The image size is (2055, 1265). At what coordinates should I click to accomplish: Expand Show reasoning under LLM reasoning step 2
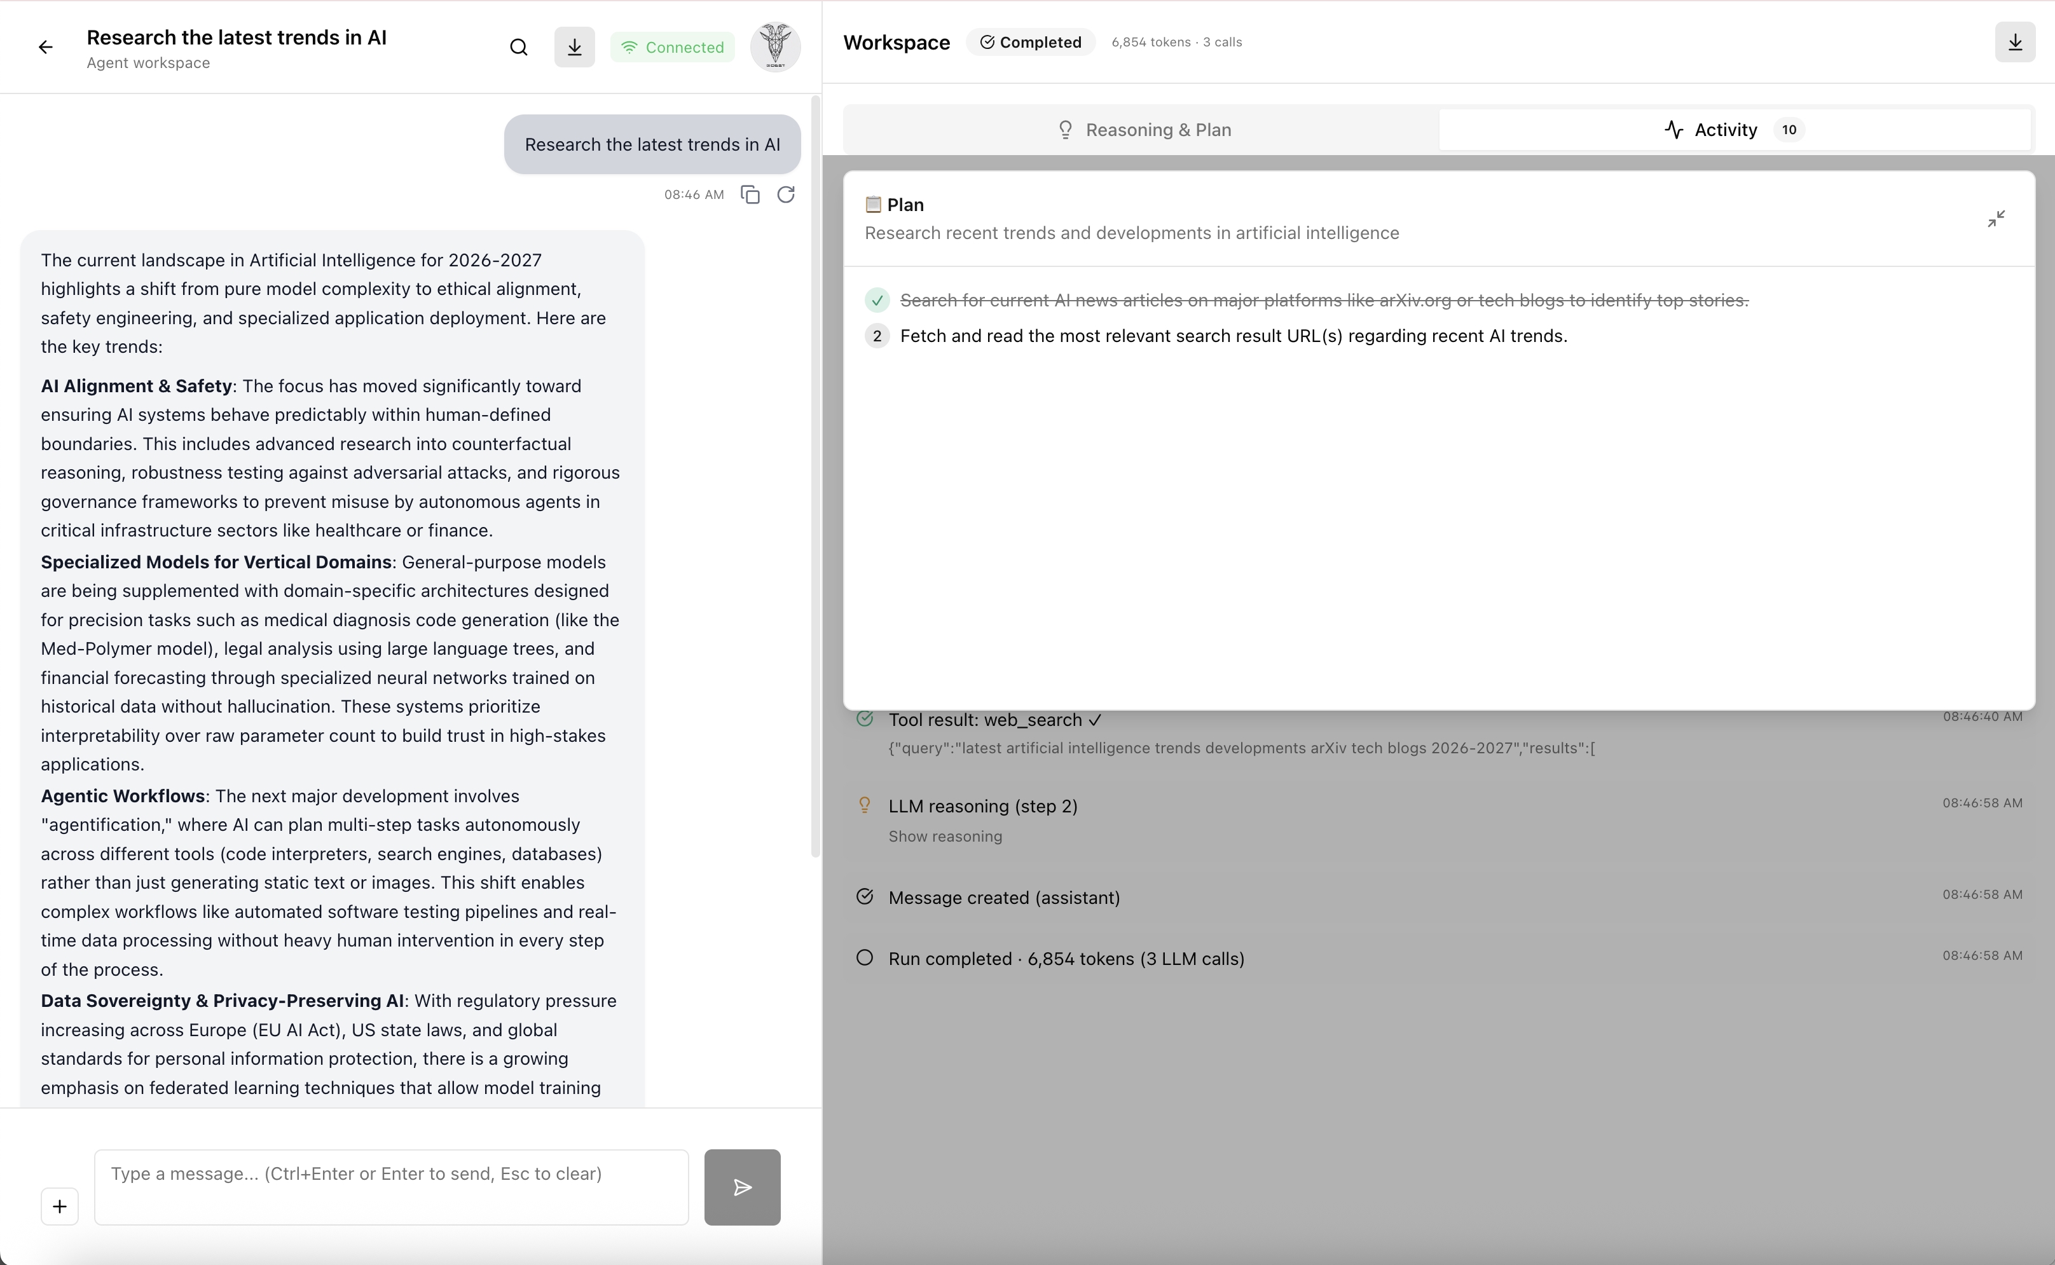click(x=945, y=837)
